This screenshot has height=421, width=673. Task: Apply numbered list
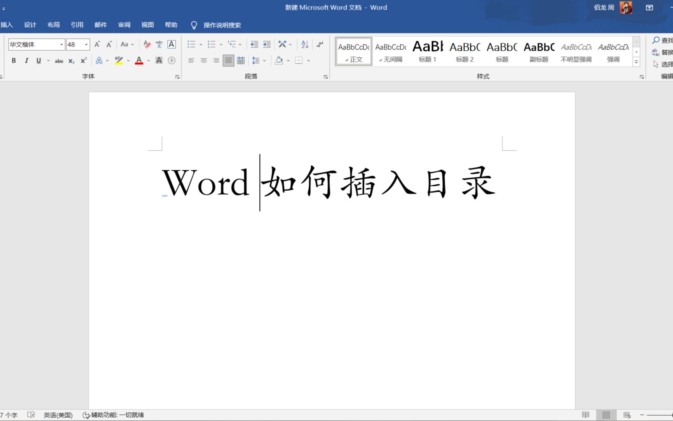(211, 45)
